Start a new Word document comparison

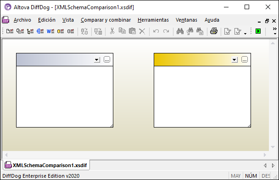50,31
